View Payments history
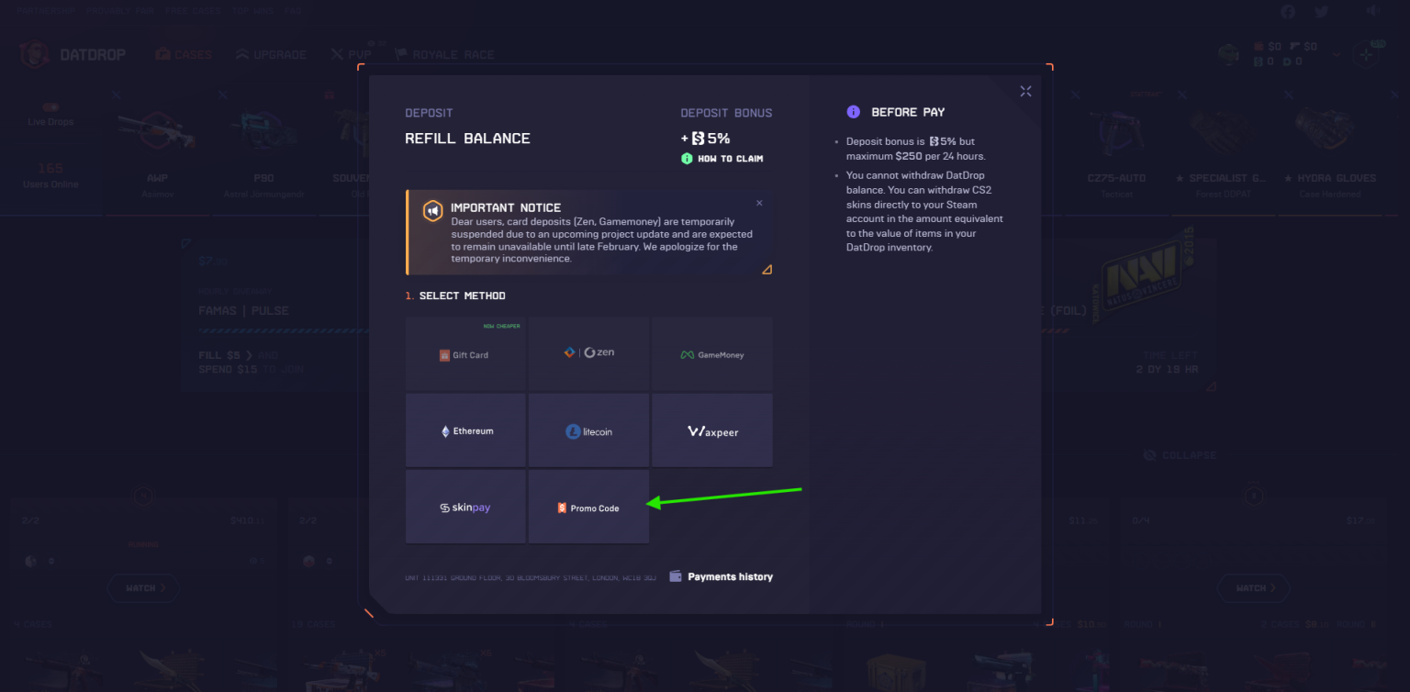Screen dimensions: 1410x692 (x=722, y=576)
